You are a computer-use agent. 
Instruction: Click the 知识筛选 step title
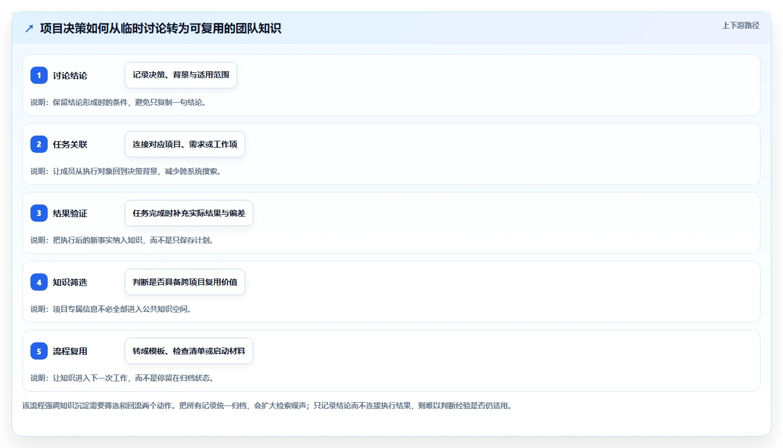click(x=70, y=282)
